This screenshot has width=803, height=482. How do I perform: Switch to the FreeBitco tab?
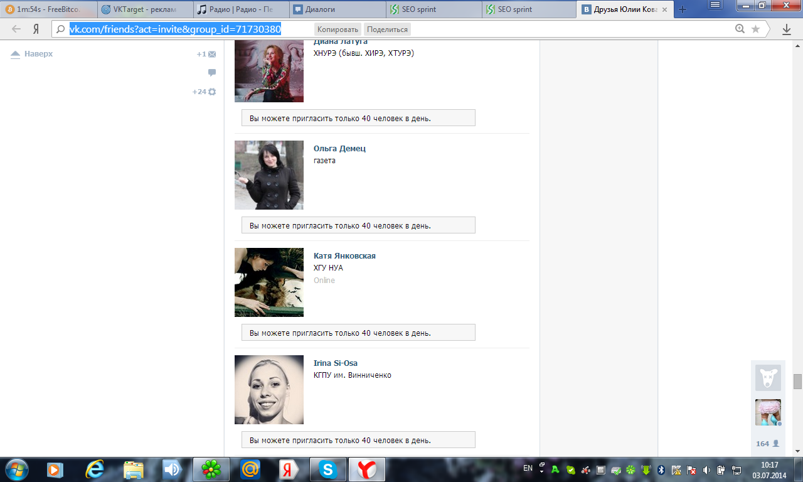coord(49,9)
